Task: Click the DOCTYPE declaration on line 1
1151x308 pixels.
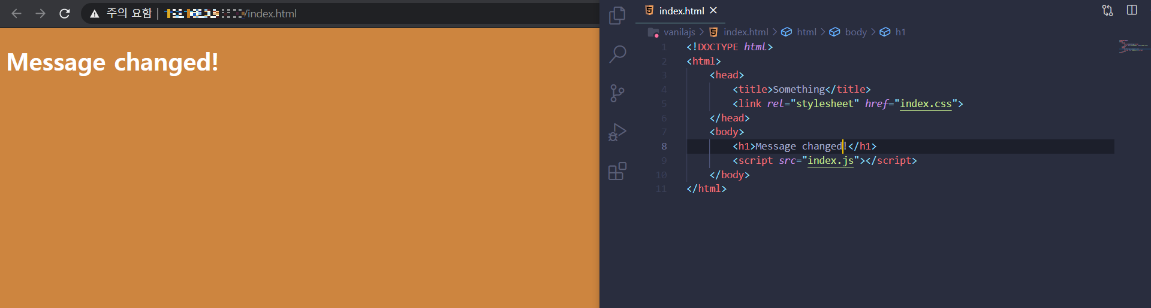Action: (730, 47)
